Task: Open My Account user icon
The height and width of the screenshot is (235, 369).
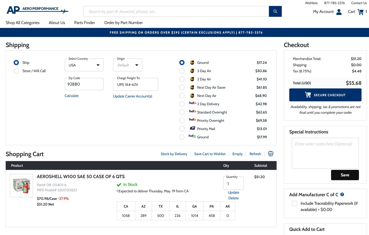Action: click(x=339, y=12)
